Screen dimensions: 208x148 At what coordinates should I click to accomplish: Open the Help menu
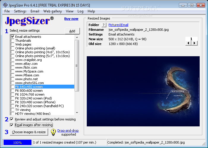point(91,11)
